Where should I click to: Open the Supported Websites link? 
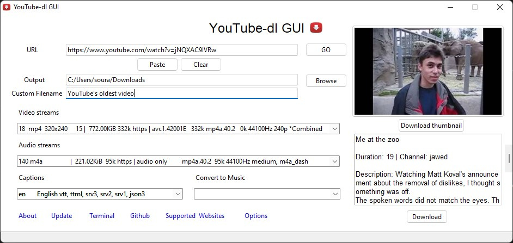pyautogui.click(x=195, y=216)
